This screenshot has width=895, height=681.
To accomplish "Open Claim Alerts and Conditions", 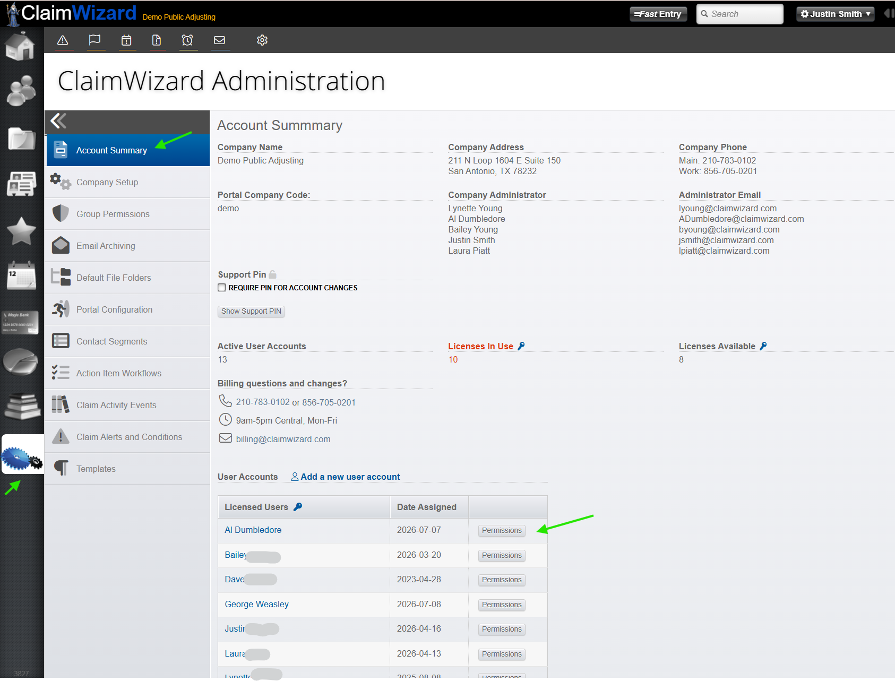I will [127, 437].
